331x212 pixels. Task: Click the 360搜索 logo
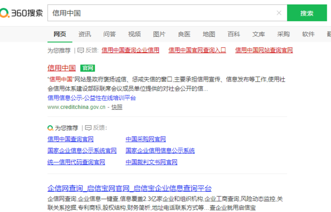click(21, 13)
